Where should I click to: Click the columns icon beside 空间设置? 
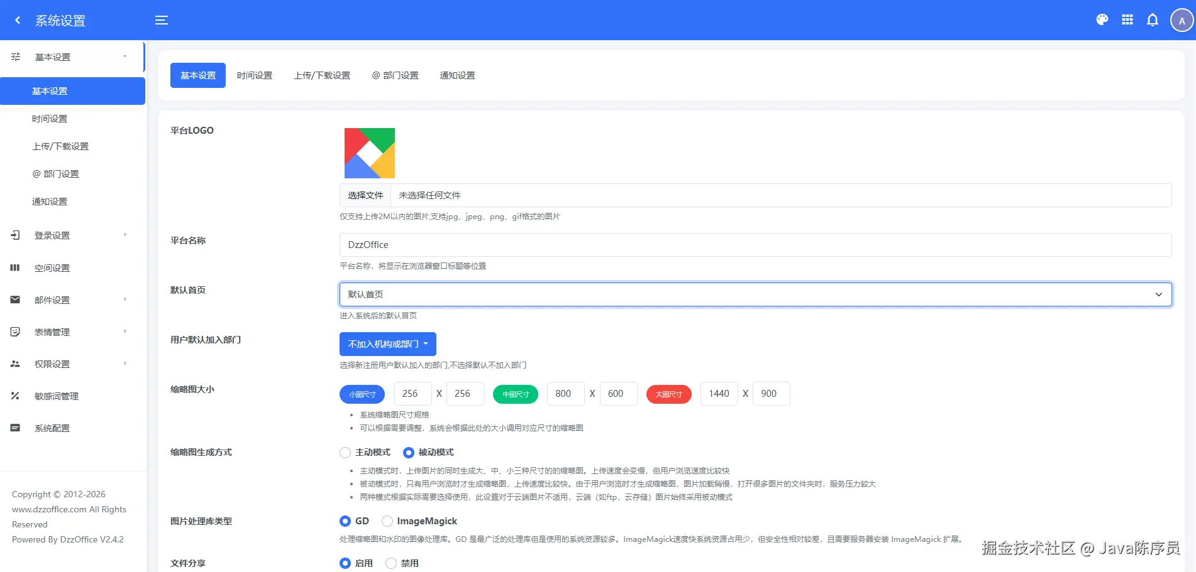click(15, 268)
